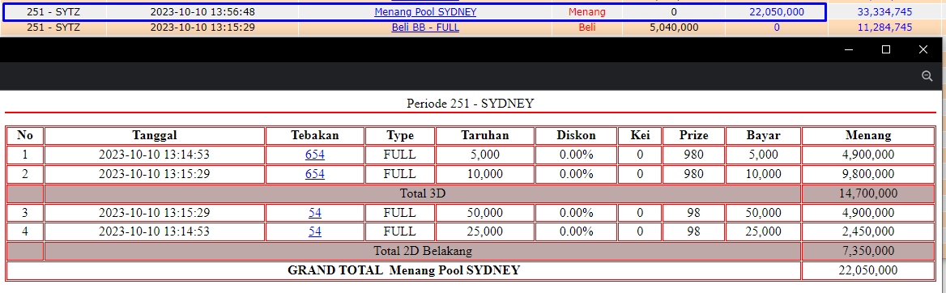The image size is (946, 293).
Task: Select the 22,050,000 grand total value
Action: (x=868, y=270)
